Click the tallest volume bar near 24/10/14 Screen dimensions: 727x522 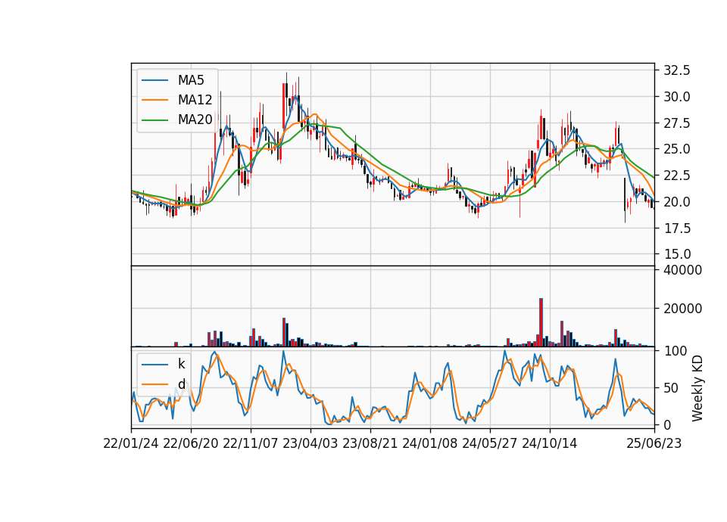coord(541,322)
